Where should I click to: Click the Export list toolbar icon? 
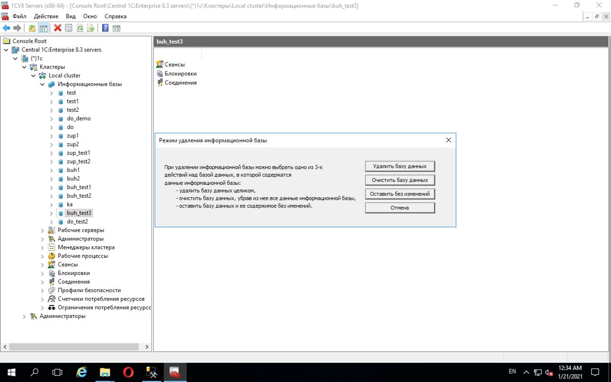[x=91, y=28]
